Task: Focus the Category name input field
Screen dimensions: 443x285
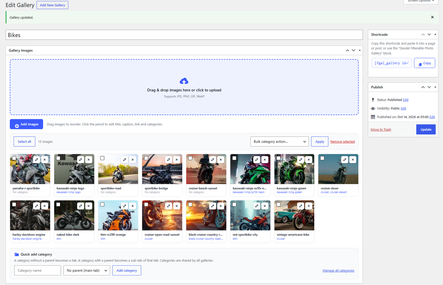Action: click(38, 271)
